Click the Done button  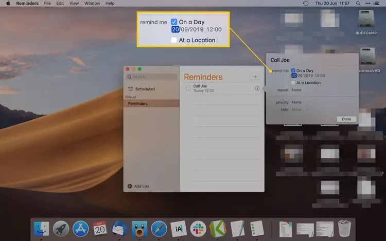[x=346, y=119]
